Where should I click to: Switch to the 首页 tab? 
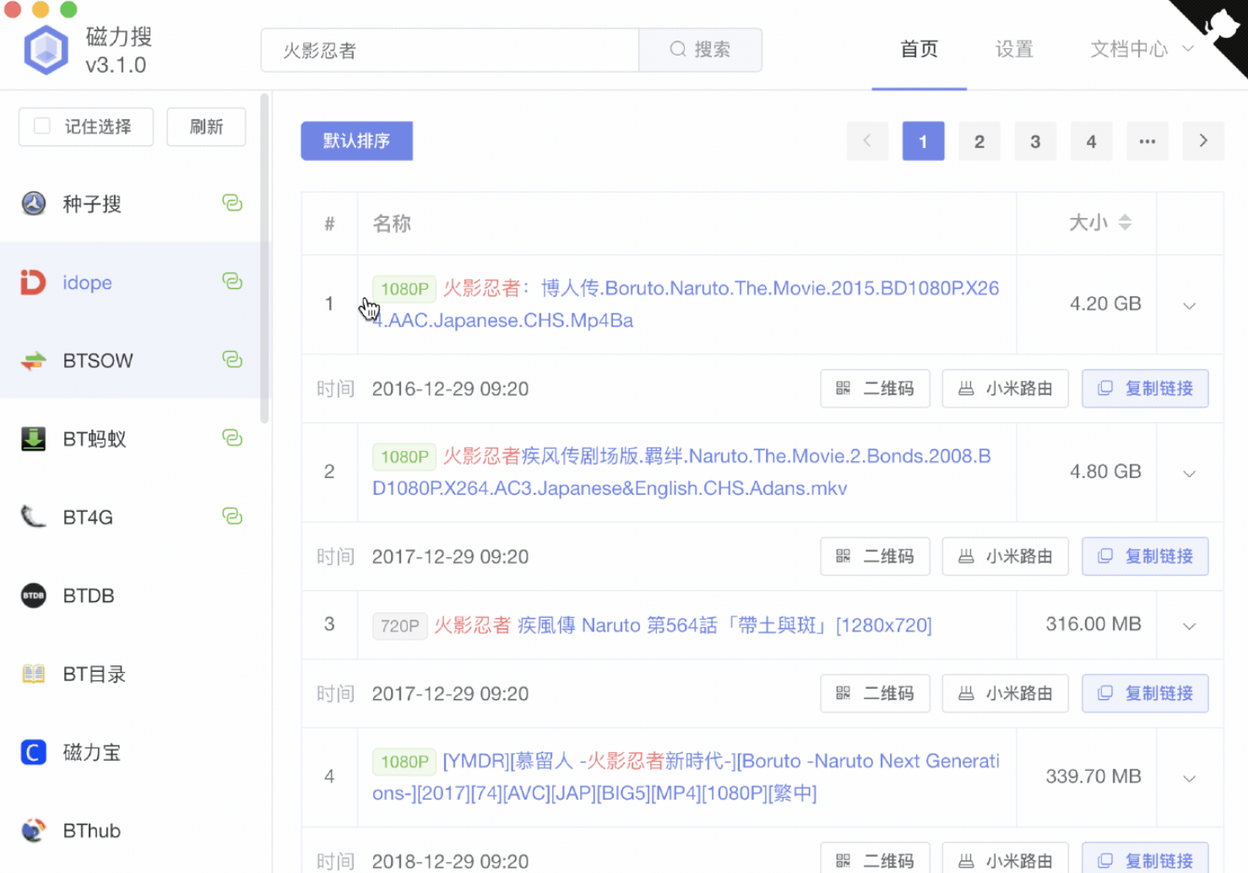920,49
